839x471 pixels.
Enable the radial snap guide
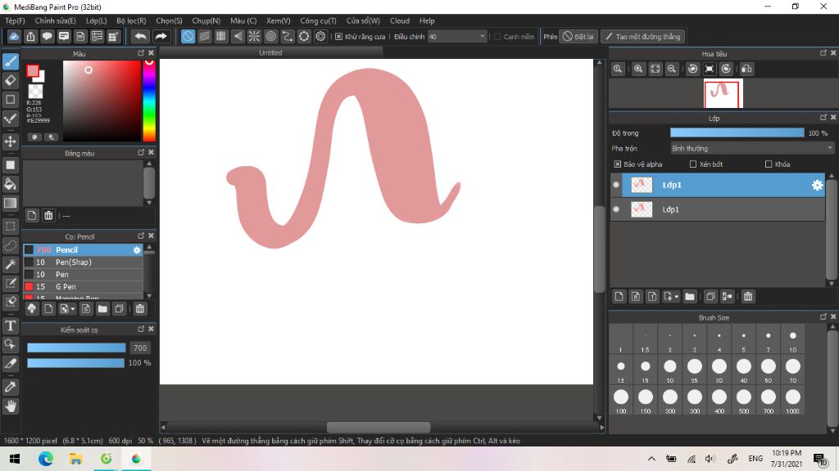pos(254,36)
